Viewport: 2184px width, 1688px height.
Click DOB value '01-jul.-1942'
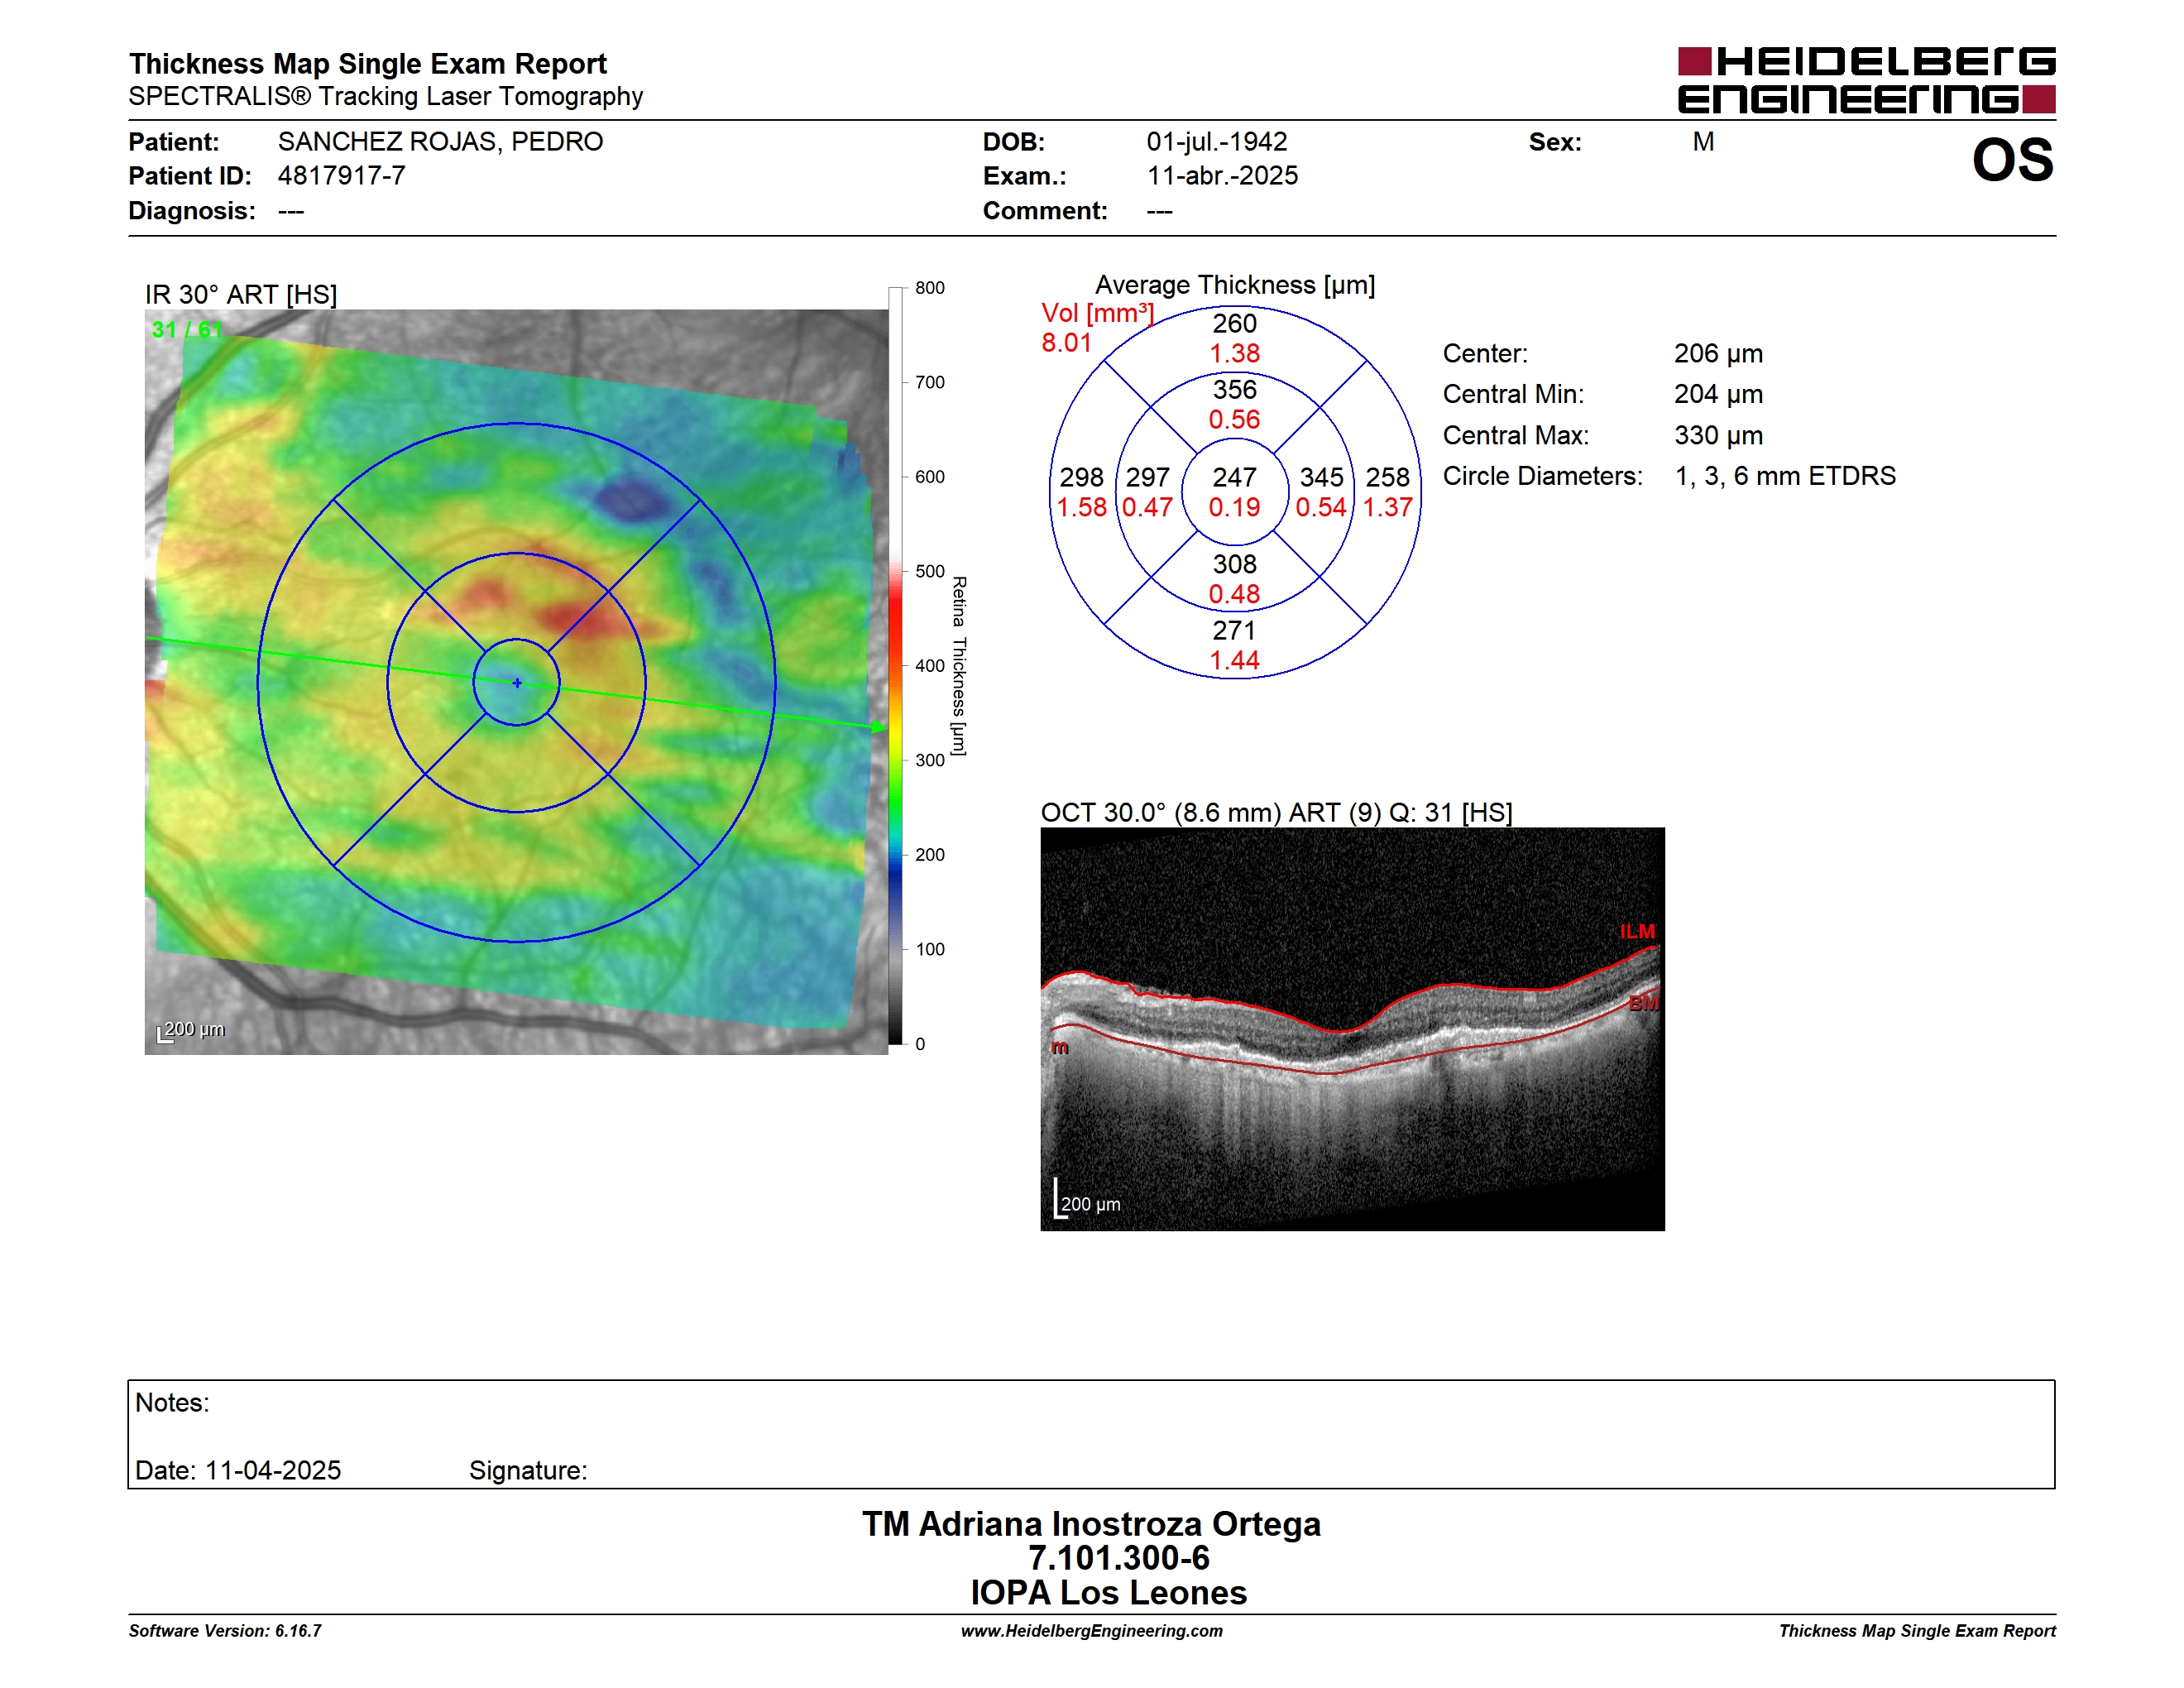tap(1217, 141)
